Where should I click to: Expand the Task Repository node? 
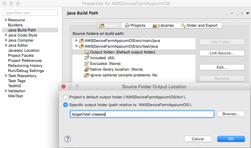(x=6, y=76)
